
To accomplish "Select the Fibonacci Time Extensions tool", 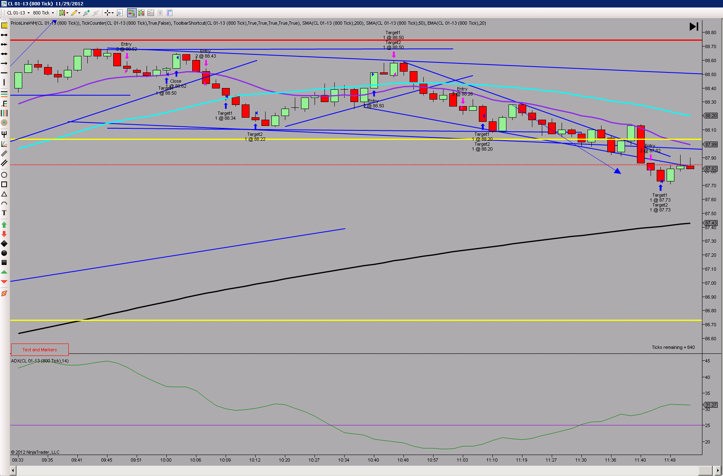I will pos(4,113).
